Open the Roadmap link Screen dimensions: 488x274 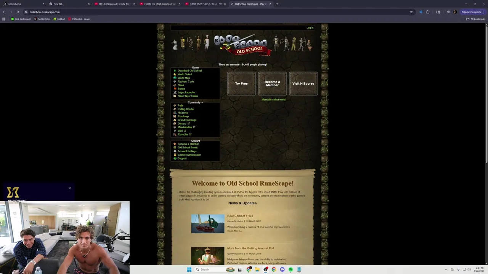point(183,116)
